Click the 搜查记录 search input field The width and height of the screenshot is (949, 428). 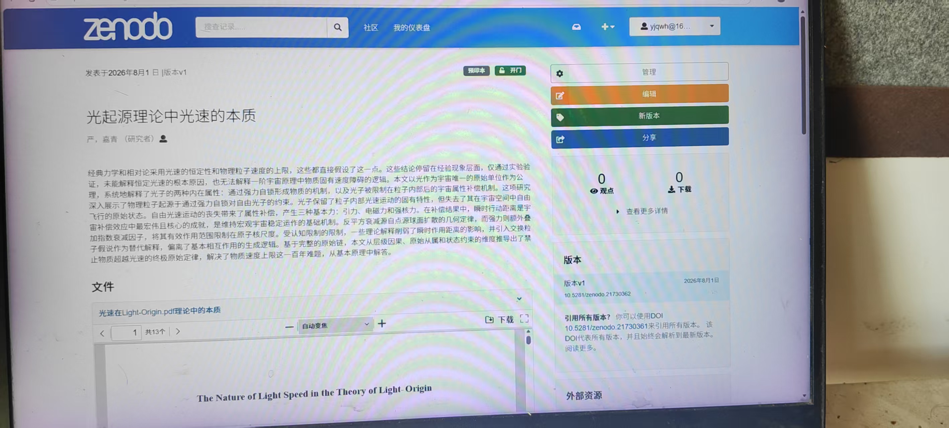(261, 27)
